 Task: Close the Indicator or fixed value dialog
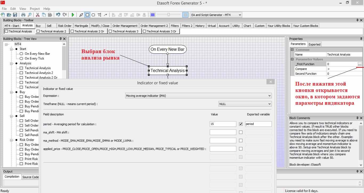click(x=270, y=82)
